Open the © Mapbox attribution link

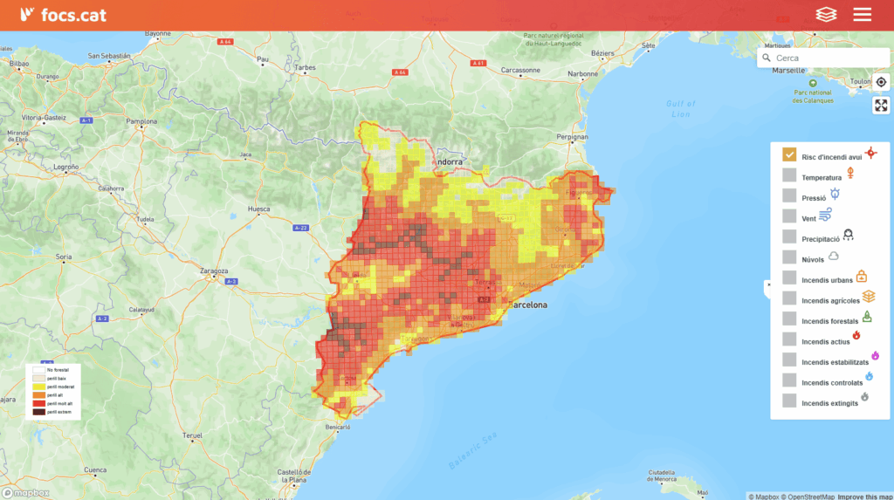pos(763,497)
